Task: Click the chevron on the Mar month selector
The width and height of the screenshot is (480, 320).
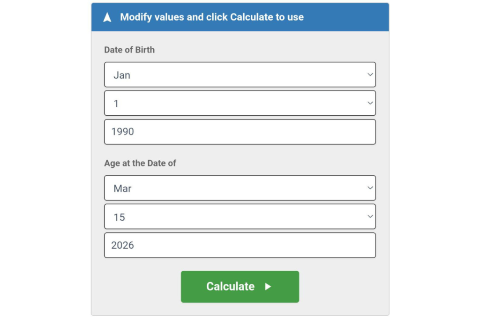Action: click(x=370, y=188)
